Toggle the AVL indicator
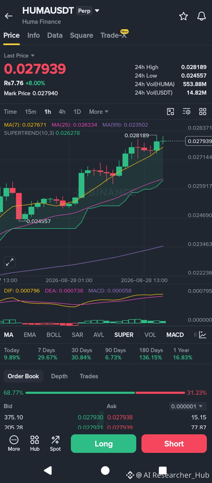Image resolution: width=212 pixels, height=483 pixels. (99, 335)
